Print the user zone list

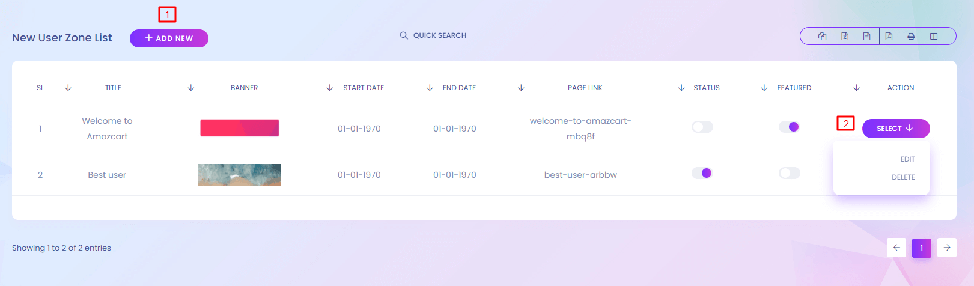click(x=912, y=37)
